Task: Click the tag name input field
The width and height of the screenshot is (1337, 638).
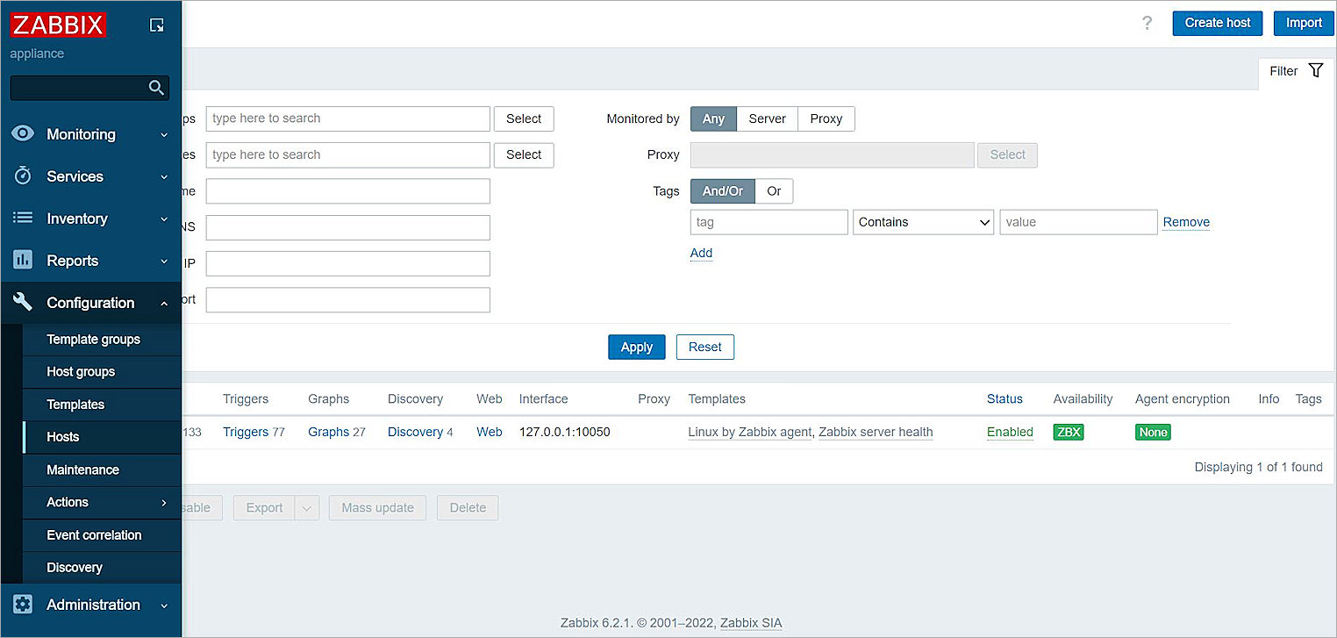Action: [x=769, y=222]
